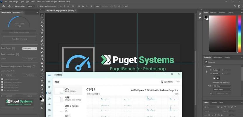Open the Search icon at top right
This screenshot has width=243, height=117.
click(235, 6)
